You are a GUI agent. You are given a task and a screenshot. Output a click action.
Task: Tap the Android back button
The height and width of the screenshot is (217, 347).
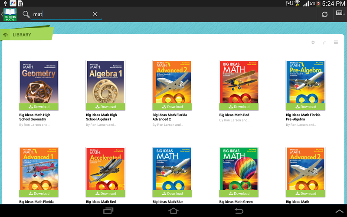pos(239,210)
